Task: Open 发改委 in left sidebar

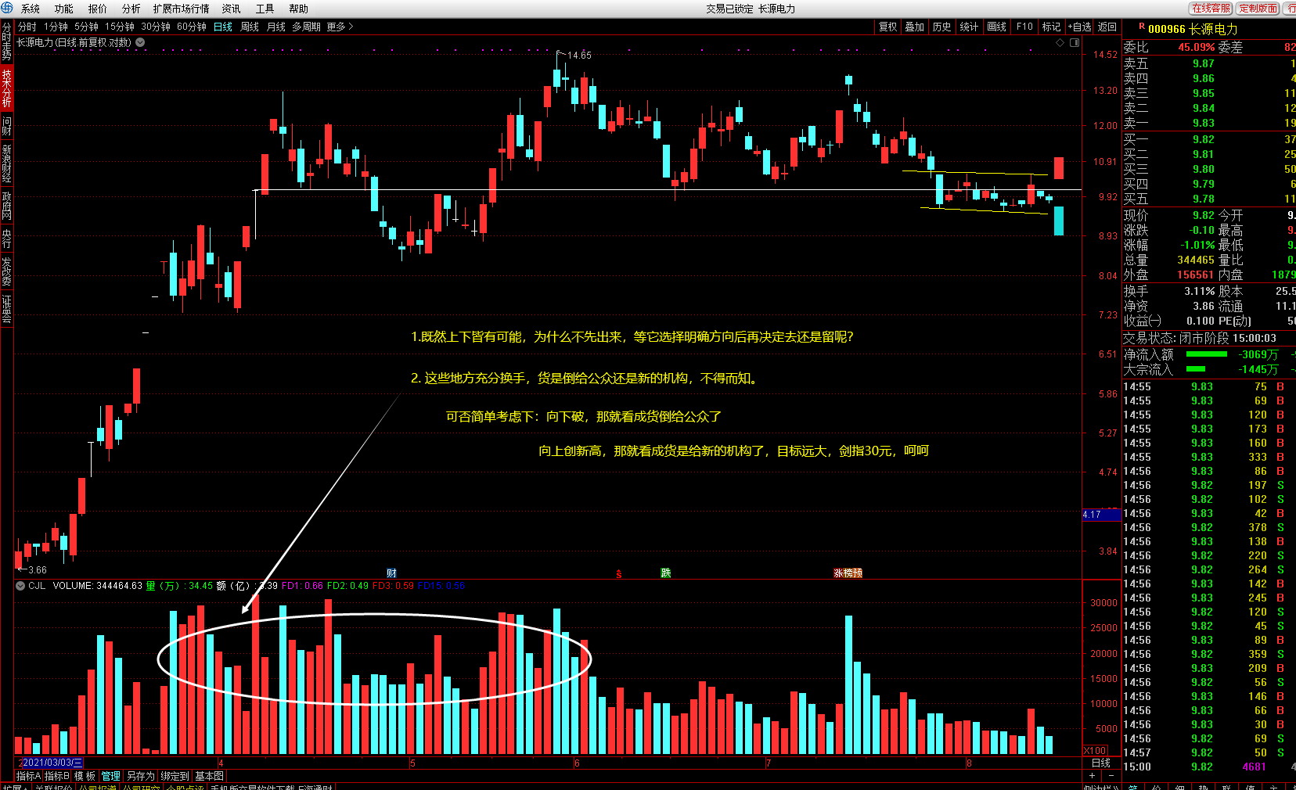Action: (x=6, y=271)
